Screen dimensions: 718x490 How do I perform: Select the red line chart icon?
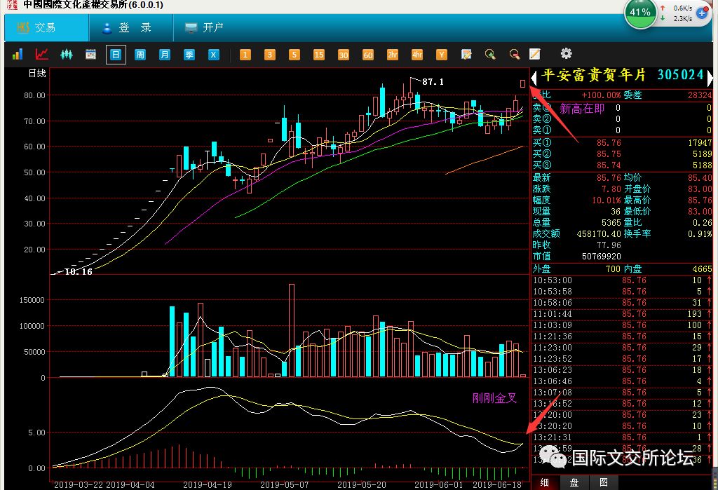[41, 55]
